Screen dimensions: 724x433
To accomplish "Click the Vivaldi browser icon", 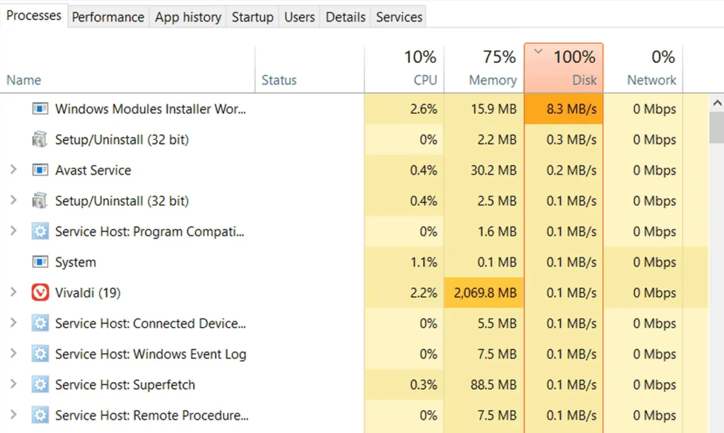I will 40,293.
